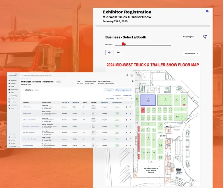The height and width of the screenshot is (188, 223).
Task: Select booth H on the floor map
Action: point(148,100)
